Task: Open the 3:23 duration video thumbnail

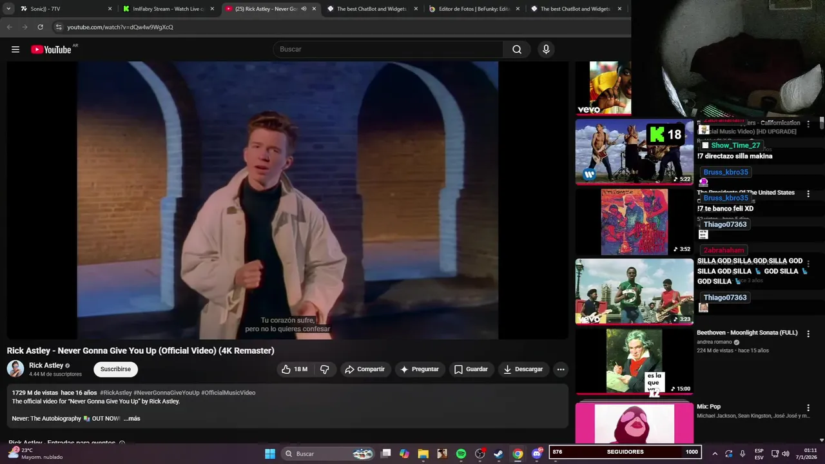Action: (x=634, y=291)
